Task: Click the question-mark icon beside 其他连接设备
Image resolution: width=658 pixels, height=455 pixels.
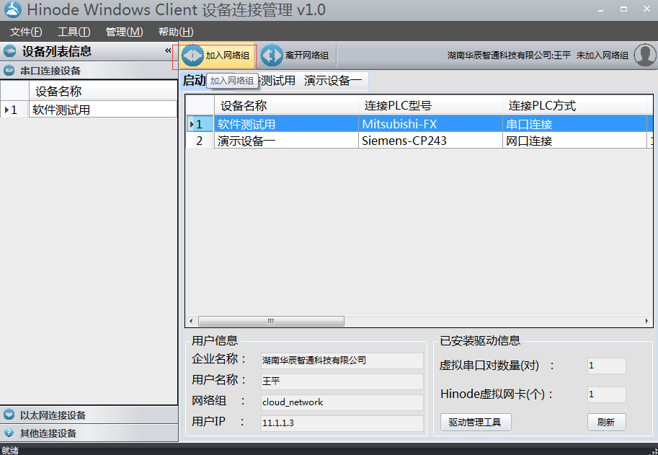Action: point(9,433)
